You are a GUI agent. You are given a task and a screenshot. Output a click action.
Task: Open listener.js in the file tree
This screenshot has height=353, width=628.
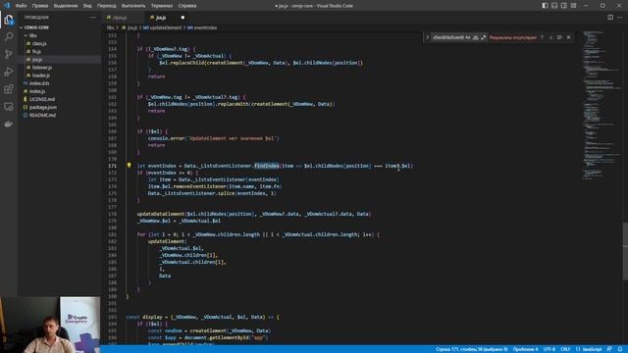coord(42,68)
